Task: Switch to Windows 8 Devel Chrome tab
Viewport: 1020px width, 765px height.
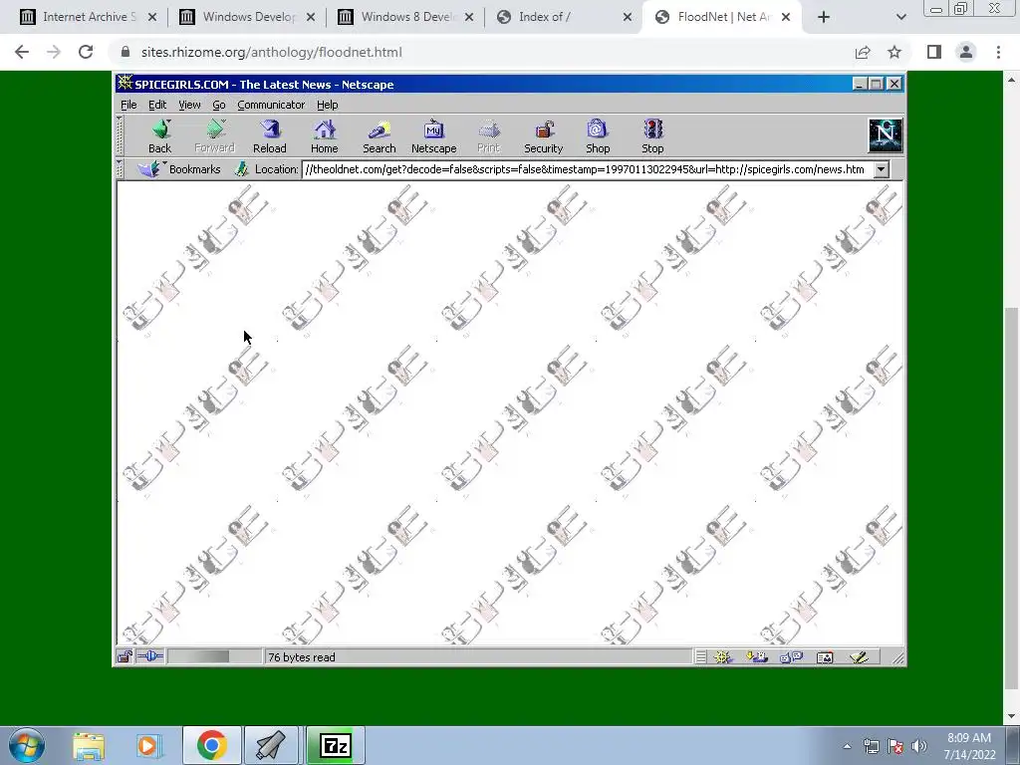Action: 406,17
